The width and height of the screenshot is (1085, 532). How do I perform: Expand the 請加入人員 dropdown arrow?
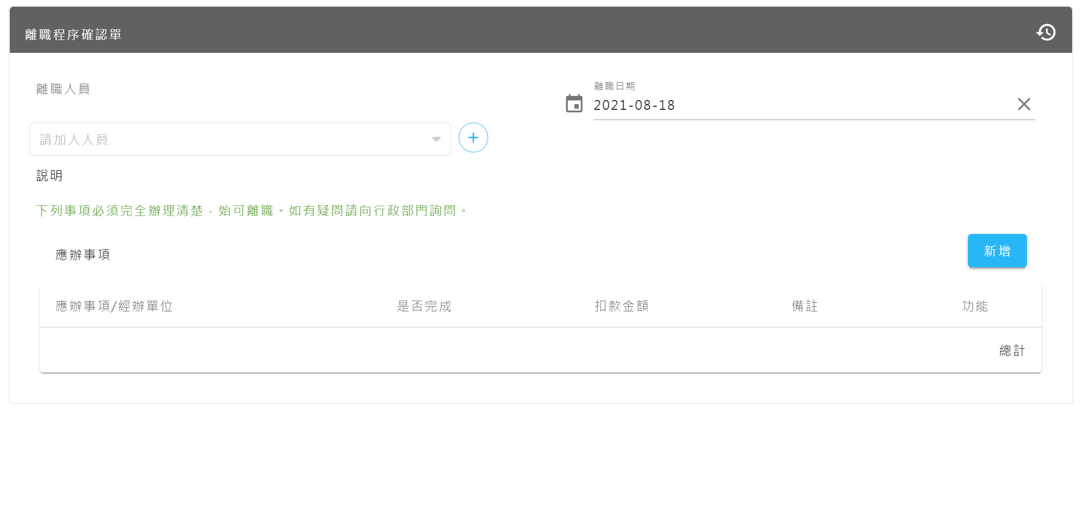436,140
